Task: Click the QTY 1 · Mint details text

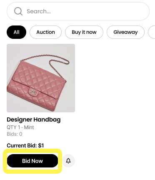Action: [20, 127]
